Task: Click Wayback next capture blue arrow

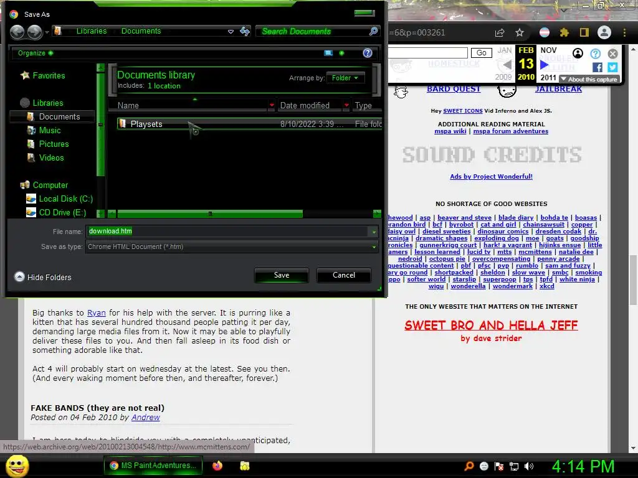Action: pos(545,65)
